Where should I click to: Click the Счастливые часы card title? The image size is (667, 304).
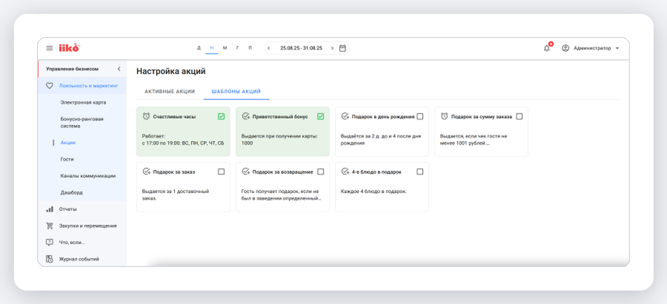click(x=174, y=117)
